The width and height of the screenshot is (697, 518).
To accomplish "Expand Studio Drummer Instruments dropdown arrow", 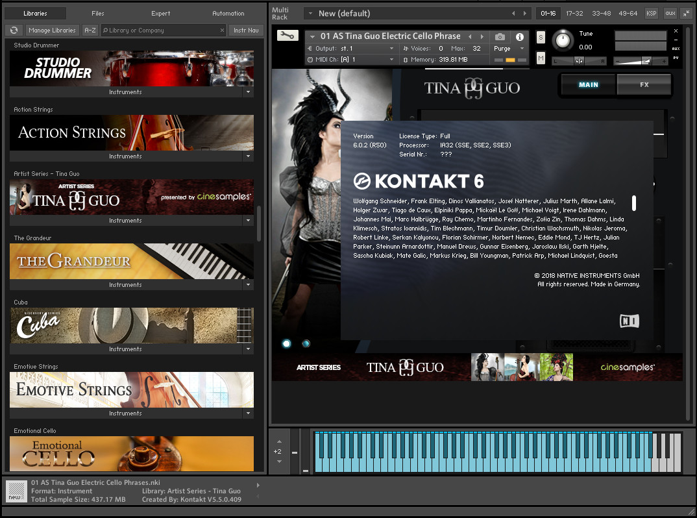I will pyautogui.click(x=248, y=92).
